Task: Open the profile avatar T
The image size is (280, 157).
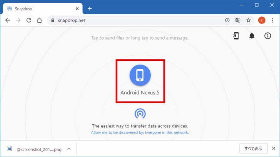Action: (262, 20)
